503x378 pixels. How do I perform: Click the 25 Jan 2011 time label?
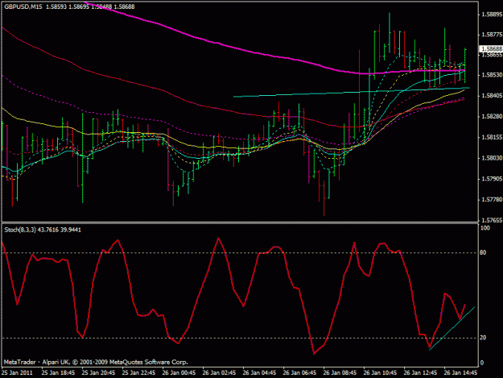click(17, 373)
